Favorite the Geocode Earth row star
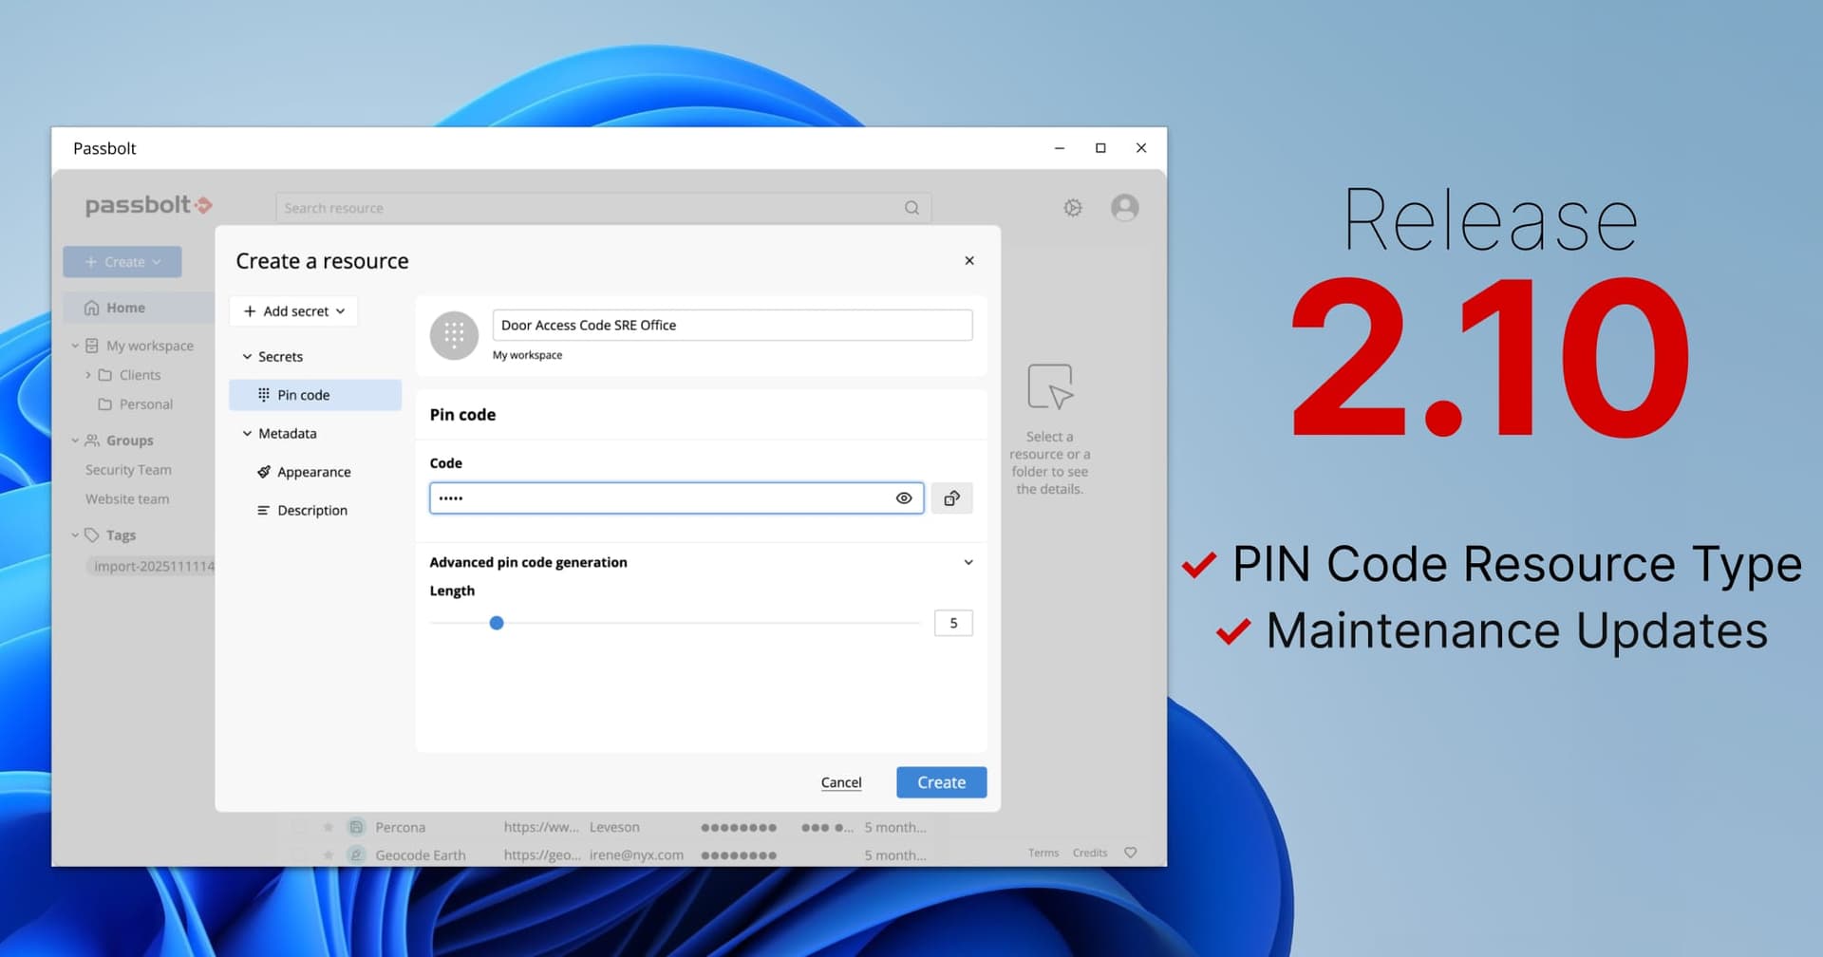Image resolution: width=1823 pixels, height=957 pixels. [x=328, y=854]
